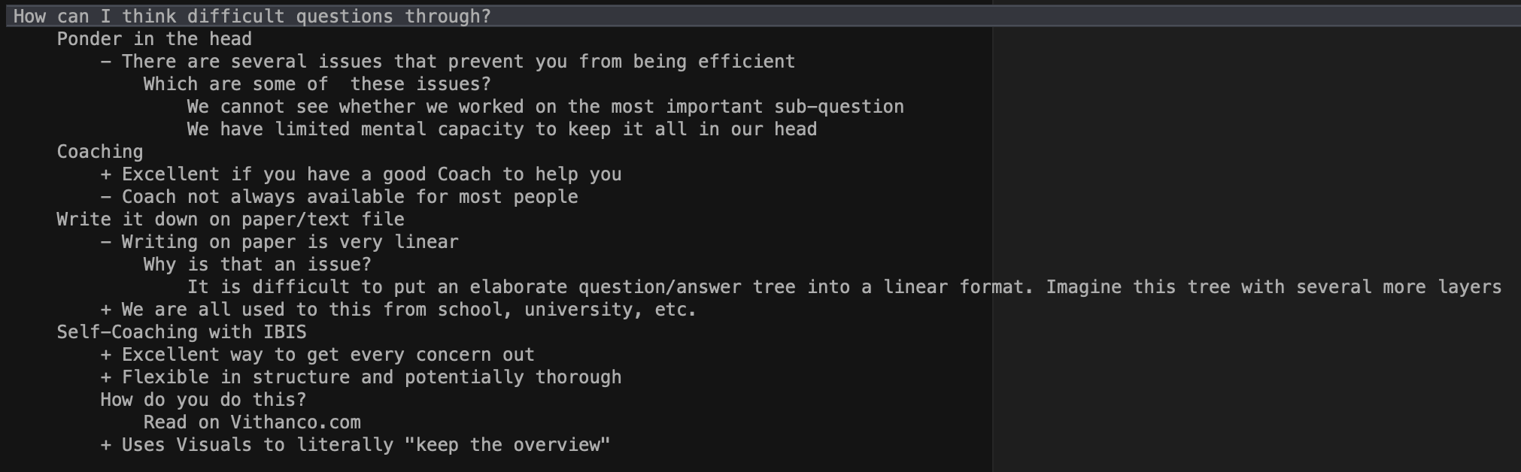Select 'Write it down on paper/text file' line
1521x472 pixels.
pos(230,219)
